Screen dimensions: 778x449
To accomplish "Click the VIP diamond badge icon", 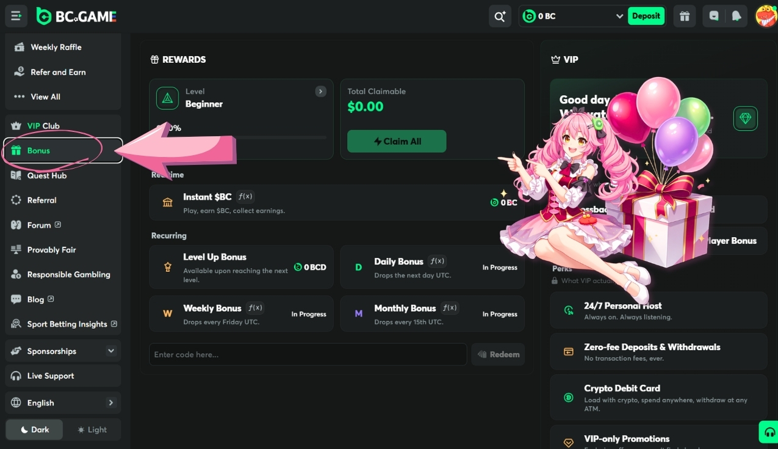I will click(745, 119).
